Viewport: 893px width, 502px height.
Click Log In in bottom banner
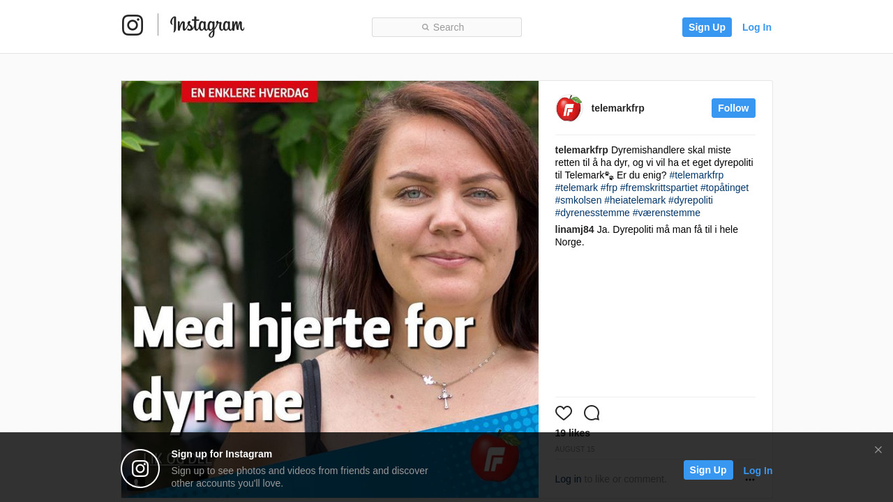click(x=758, y=471)
